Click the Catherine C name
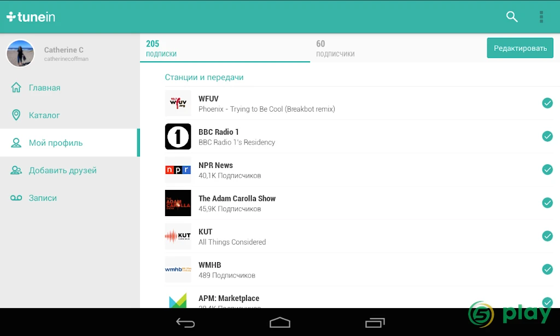Image resolution: width=560 pixels, height=336 pixels. pos(63,50)
